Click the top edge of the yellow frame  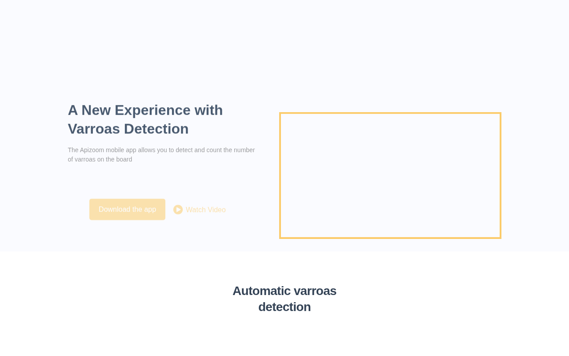tap(390, 113)
